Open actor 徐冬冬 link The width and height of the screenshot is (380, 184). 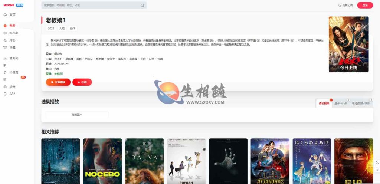(58, 59)
